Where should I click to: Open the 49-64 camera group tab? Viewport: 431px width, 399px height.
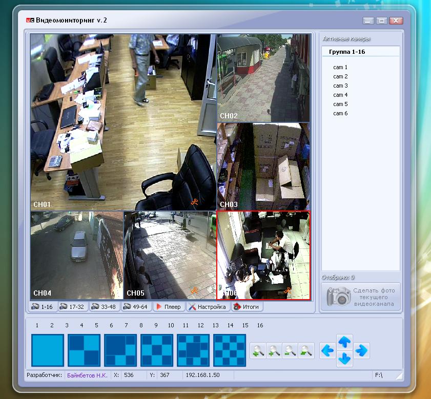[136, 307]
